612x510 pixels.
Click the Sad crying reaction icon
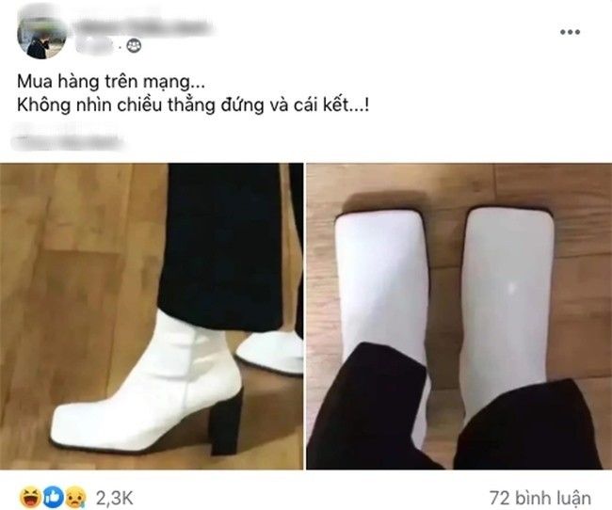pos(75,498)
